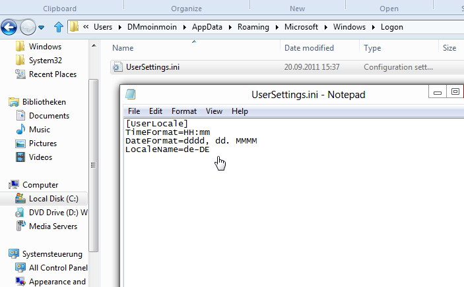The width and height of the screenshot is (464, 287).
Task: Click the Systemsteuerung icon
Action: click(x=14, y=253)
